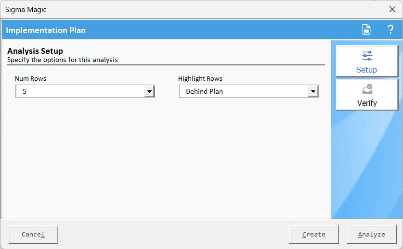403x249 pixels.
Task: Expand the Num Rows dropdown arrow
Action: (x=149, y=91)
